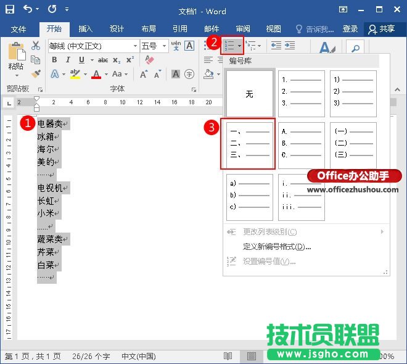Image resolution: width=407 pixels, height=364 pixels.
Task: Click the Shading paint bucket icon
Action: point(208,74)
